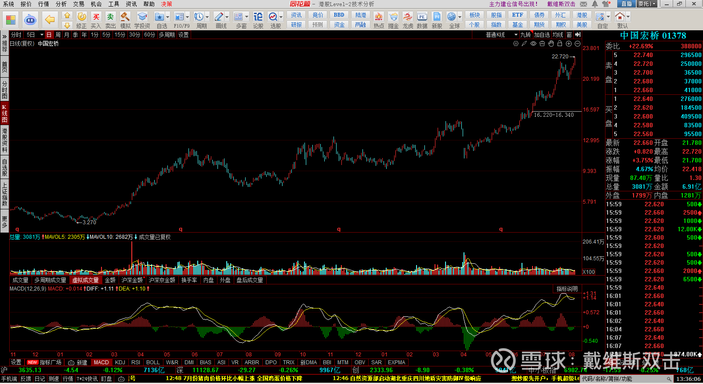Click the page-up yellow arrow icon
This screenshot has width=703, height=384.
pyautogui.click(x=67, y=15)
